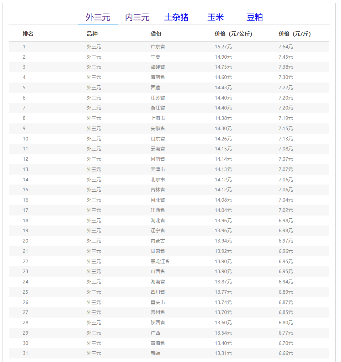341x362 pixels.
Task: Click the 14.90元 price value
Action: [x=223, y=57]
